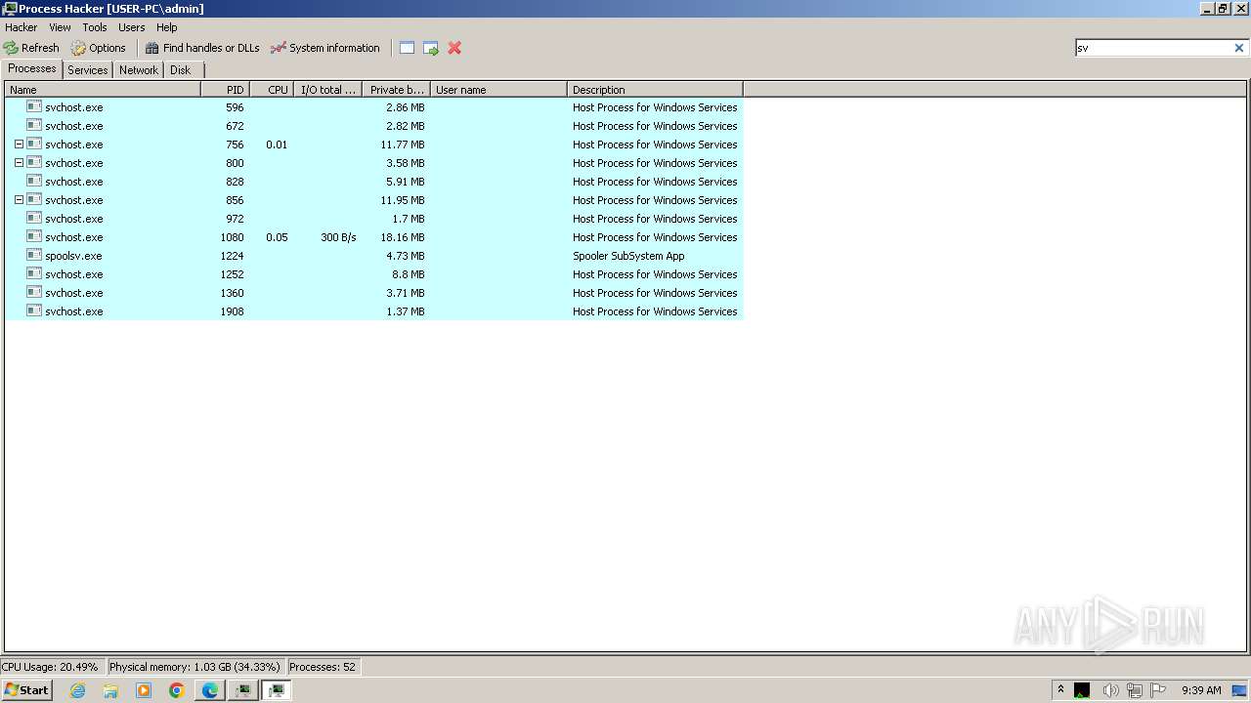Sort by PID column header
Image resolution: width=1251 pixels, height=703 pixels.
[x=225, y=90]
